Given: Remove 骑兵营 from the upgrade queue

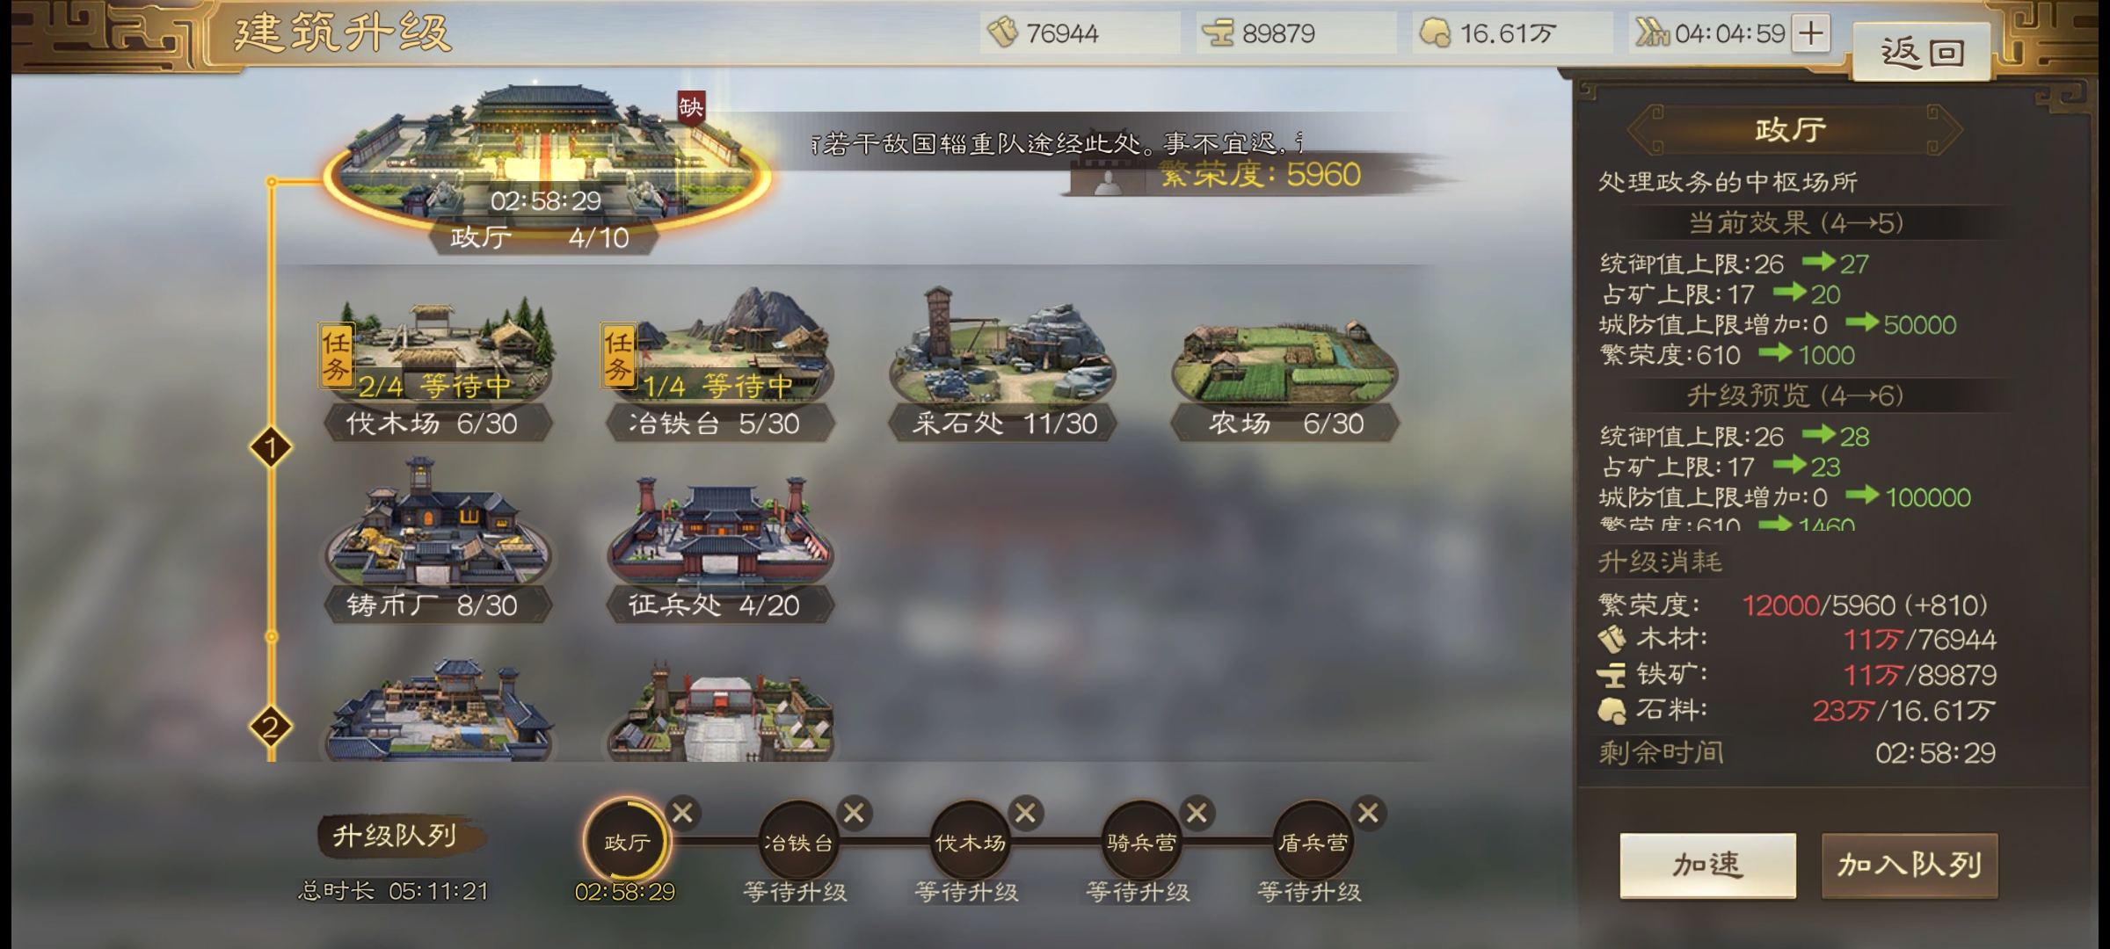Looking at the screenshot, I should [x=1197, y=813].
